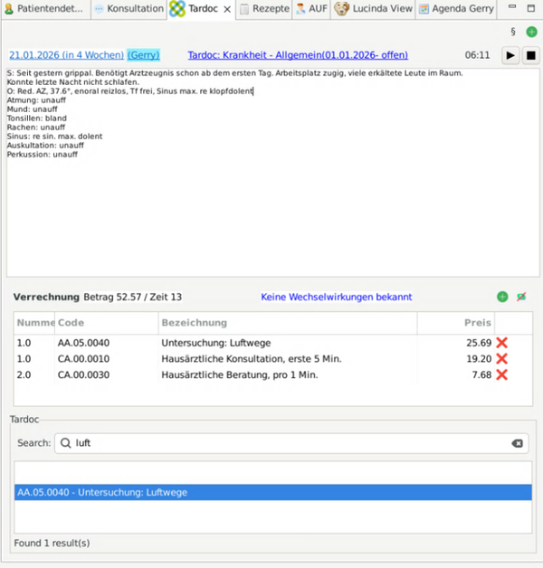
Task: Click the Preis column header
Action: (x=456, y=323)
